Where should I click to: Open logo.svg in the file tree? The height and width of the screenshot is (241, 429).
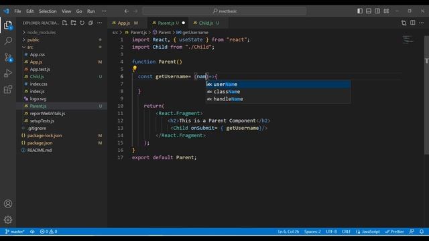tap(62, 98)
